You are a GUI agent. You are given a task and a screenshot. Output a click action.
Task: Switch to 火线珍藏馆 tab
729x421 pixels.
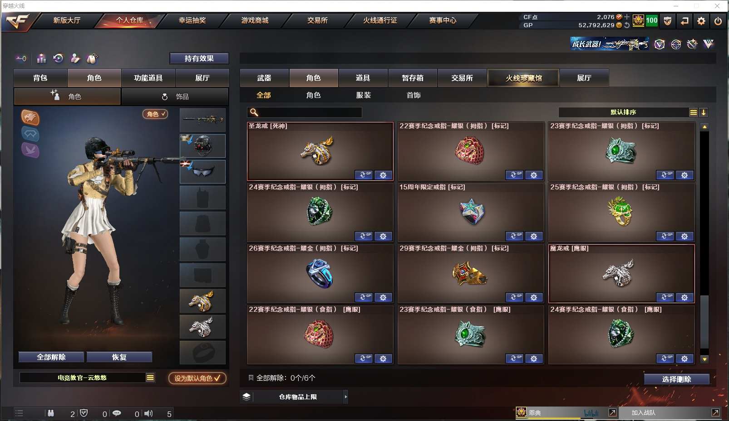[x=523, y=78]
